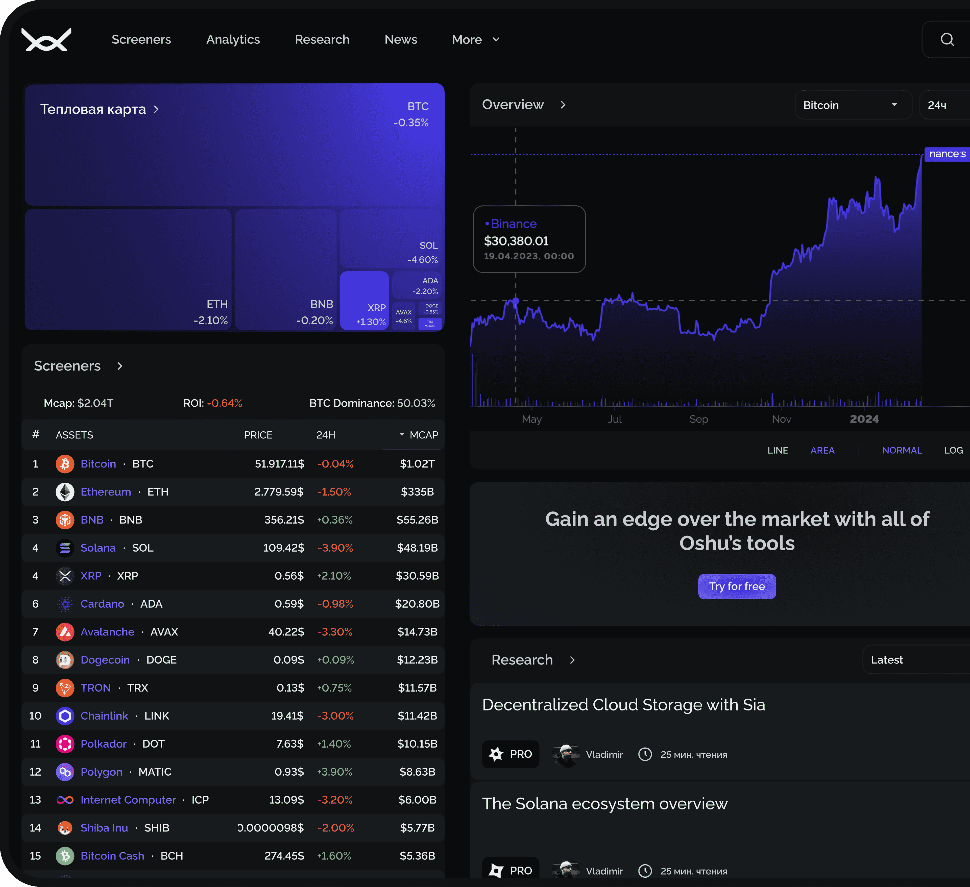Switch chart to LINE mode

point(778,450)
